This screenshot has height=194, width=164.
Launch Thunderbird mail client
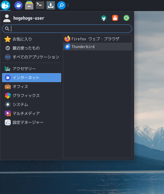coord(98,47)
